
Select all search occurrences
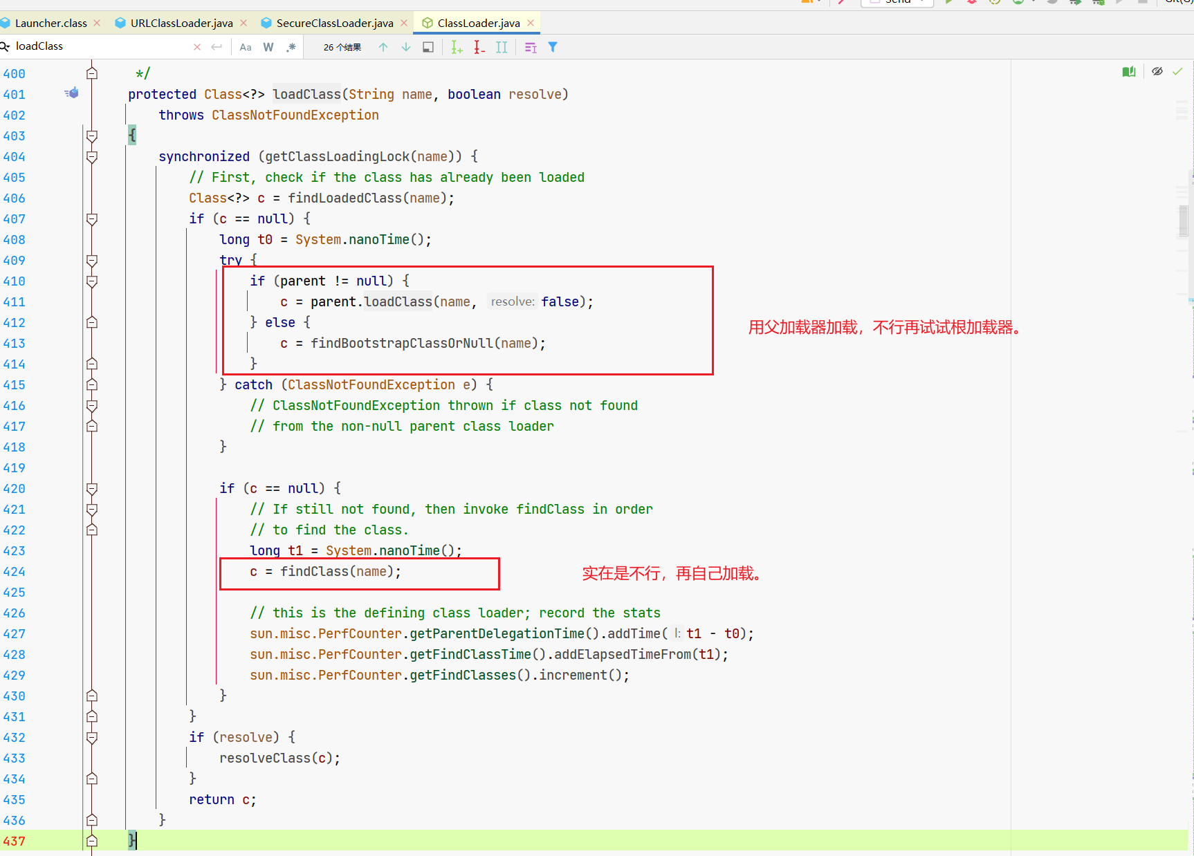pos(502,47)
